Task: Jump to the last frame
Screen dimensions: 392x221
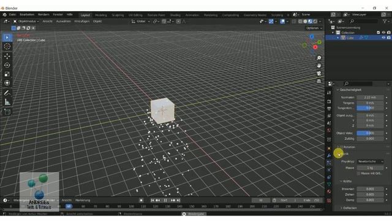Action: click(x=178, y=201)
